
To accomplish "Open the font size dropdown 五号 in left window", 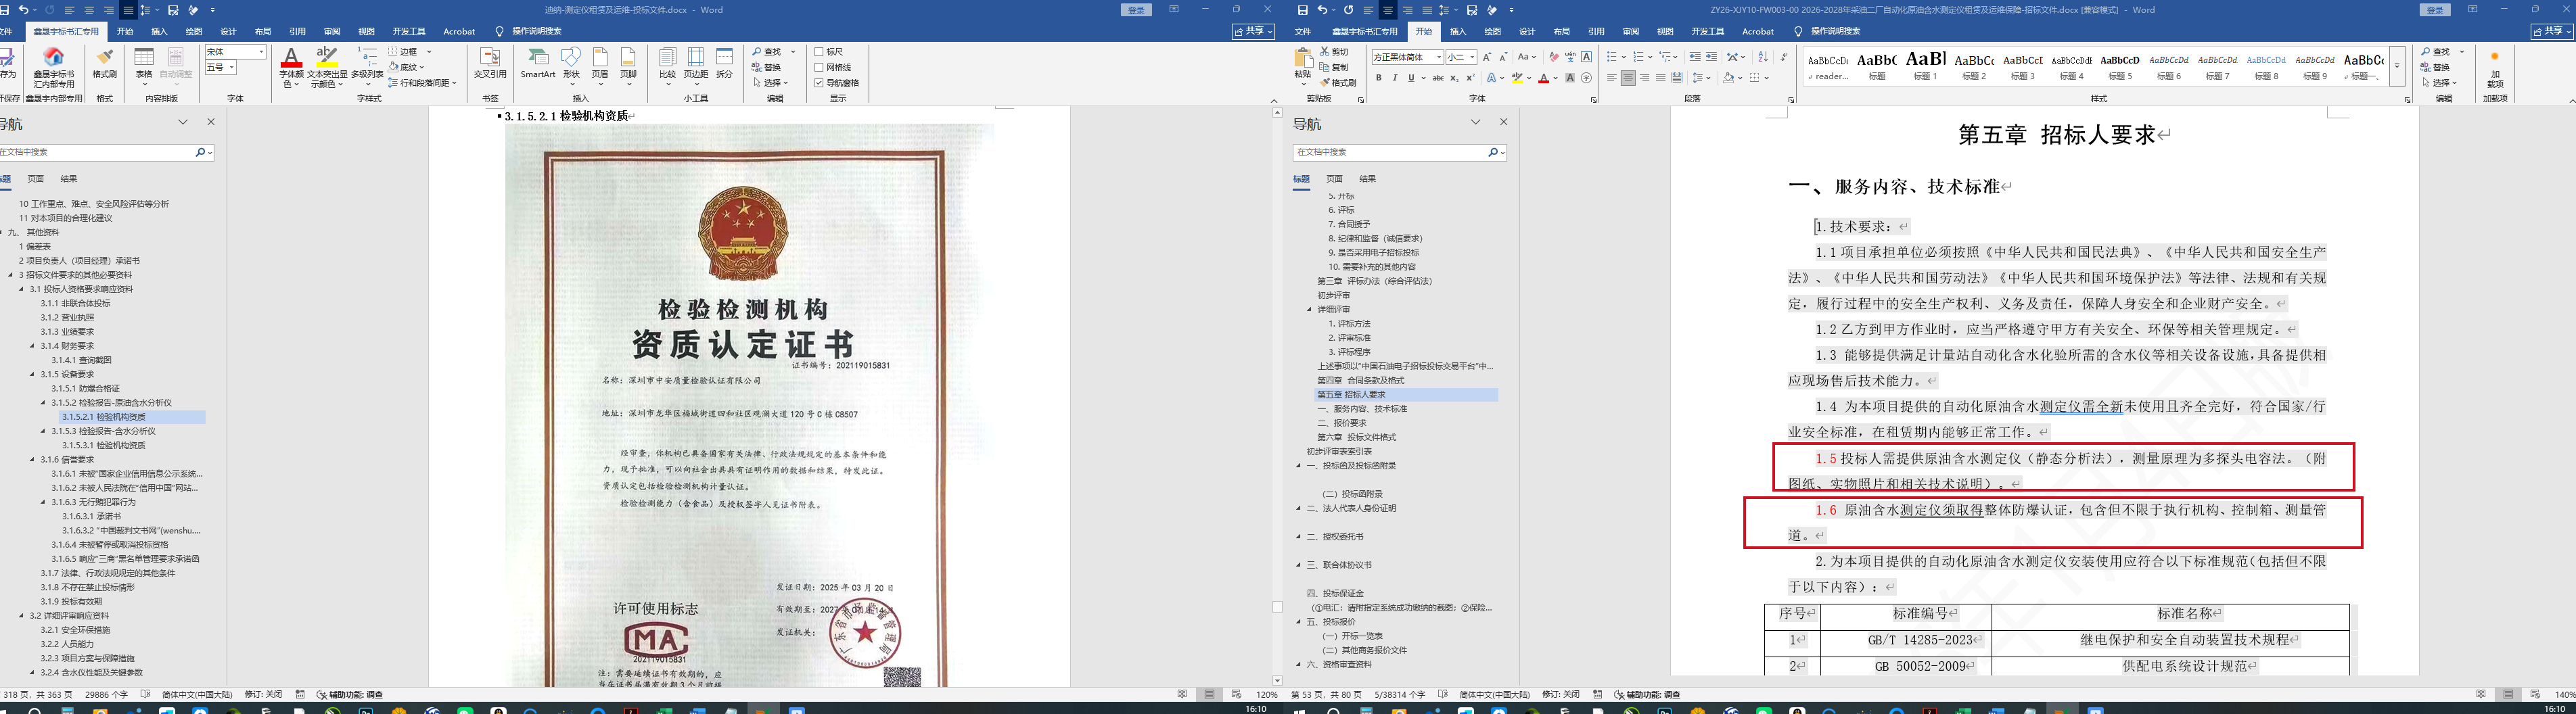I will click(232, 67).
